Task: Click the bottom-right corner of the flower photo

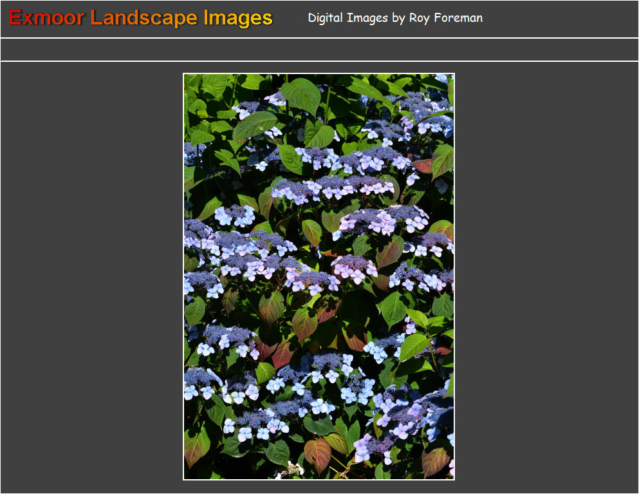Action: coord(452,477)
